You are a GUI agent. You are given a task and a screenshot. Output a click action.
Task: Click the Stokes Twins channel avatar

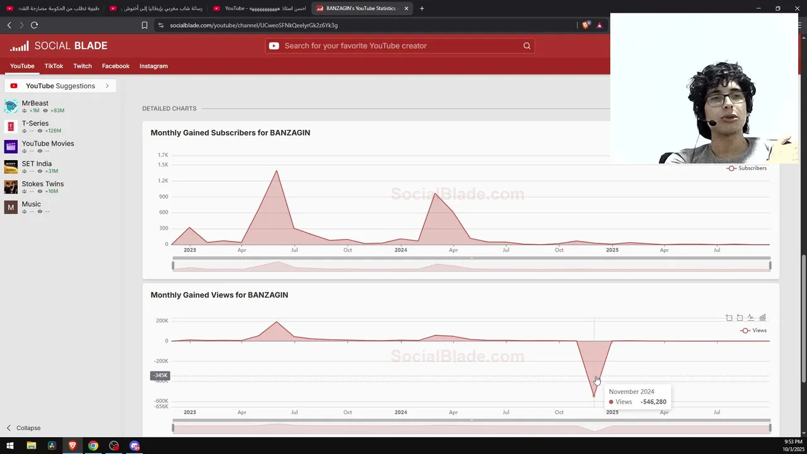(x=11, y=187)
